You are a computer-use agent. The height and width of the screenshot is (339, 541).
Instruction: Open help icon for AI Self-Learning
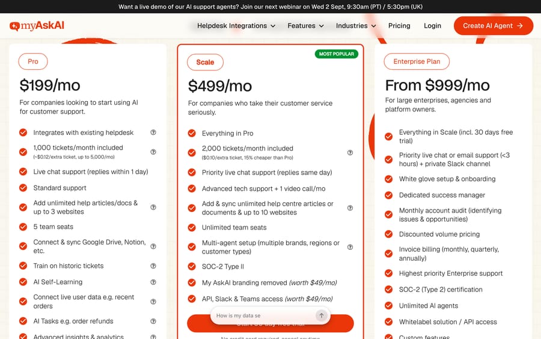pos(153,282)
